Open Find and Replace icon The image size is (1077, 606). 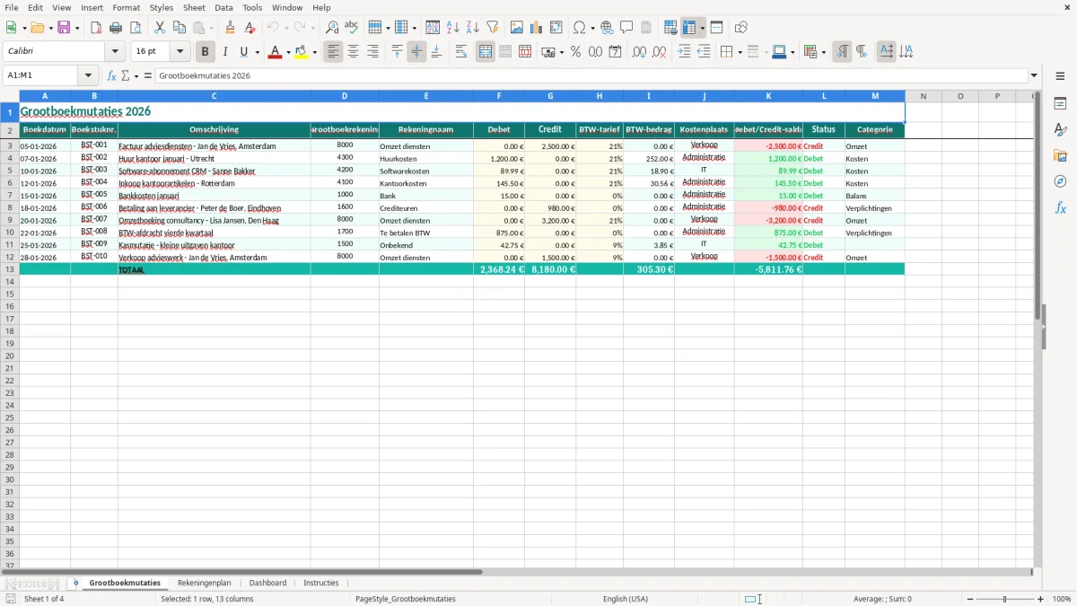coord(332,28)
